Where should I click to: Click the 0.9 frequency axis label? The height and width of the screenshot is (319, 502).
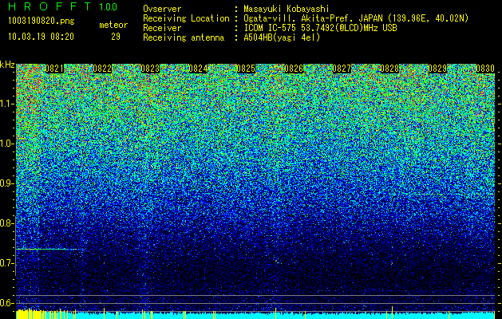point(7,183)
